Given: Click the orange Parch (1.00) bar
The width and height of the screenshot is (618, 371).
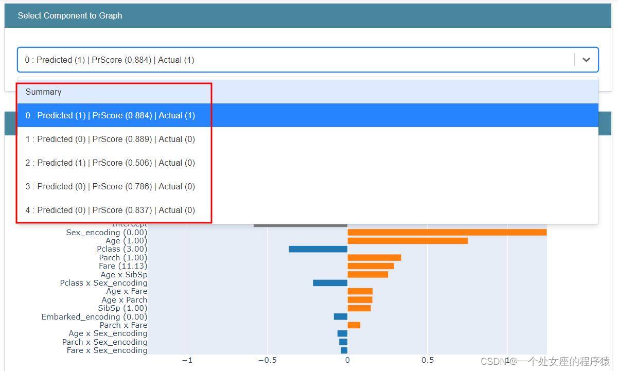Looking at the screenshot, I should [x=374, y=258].
